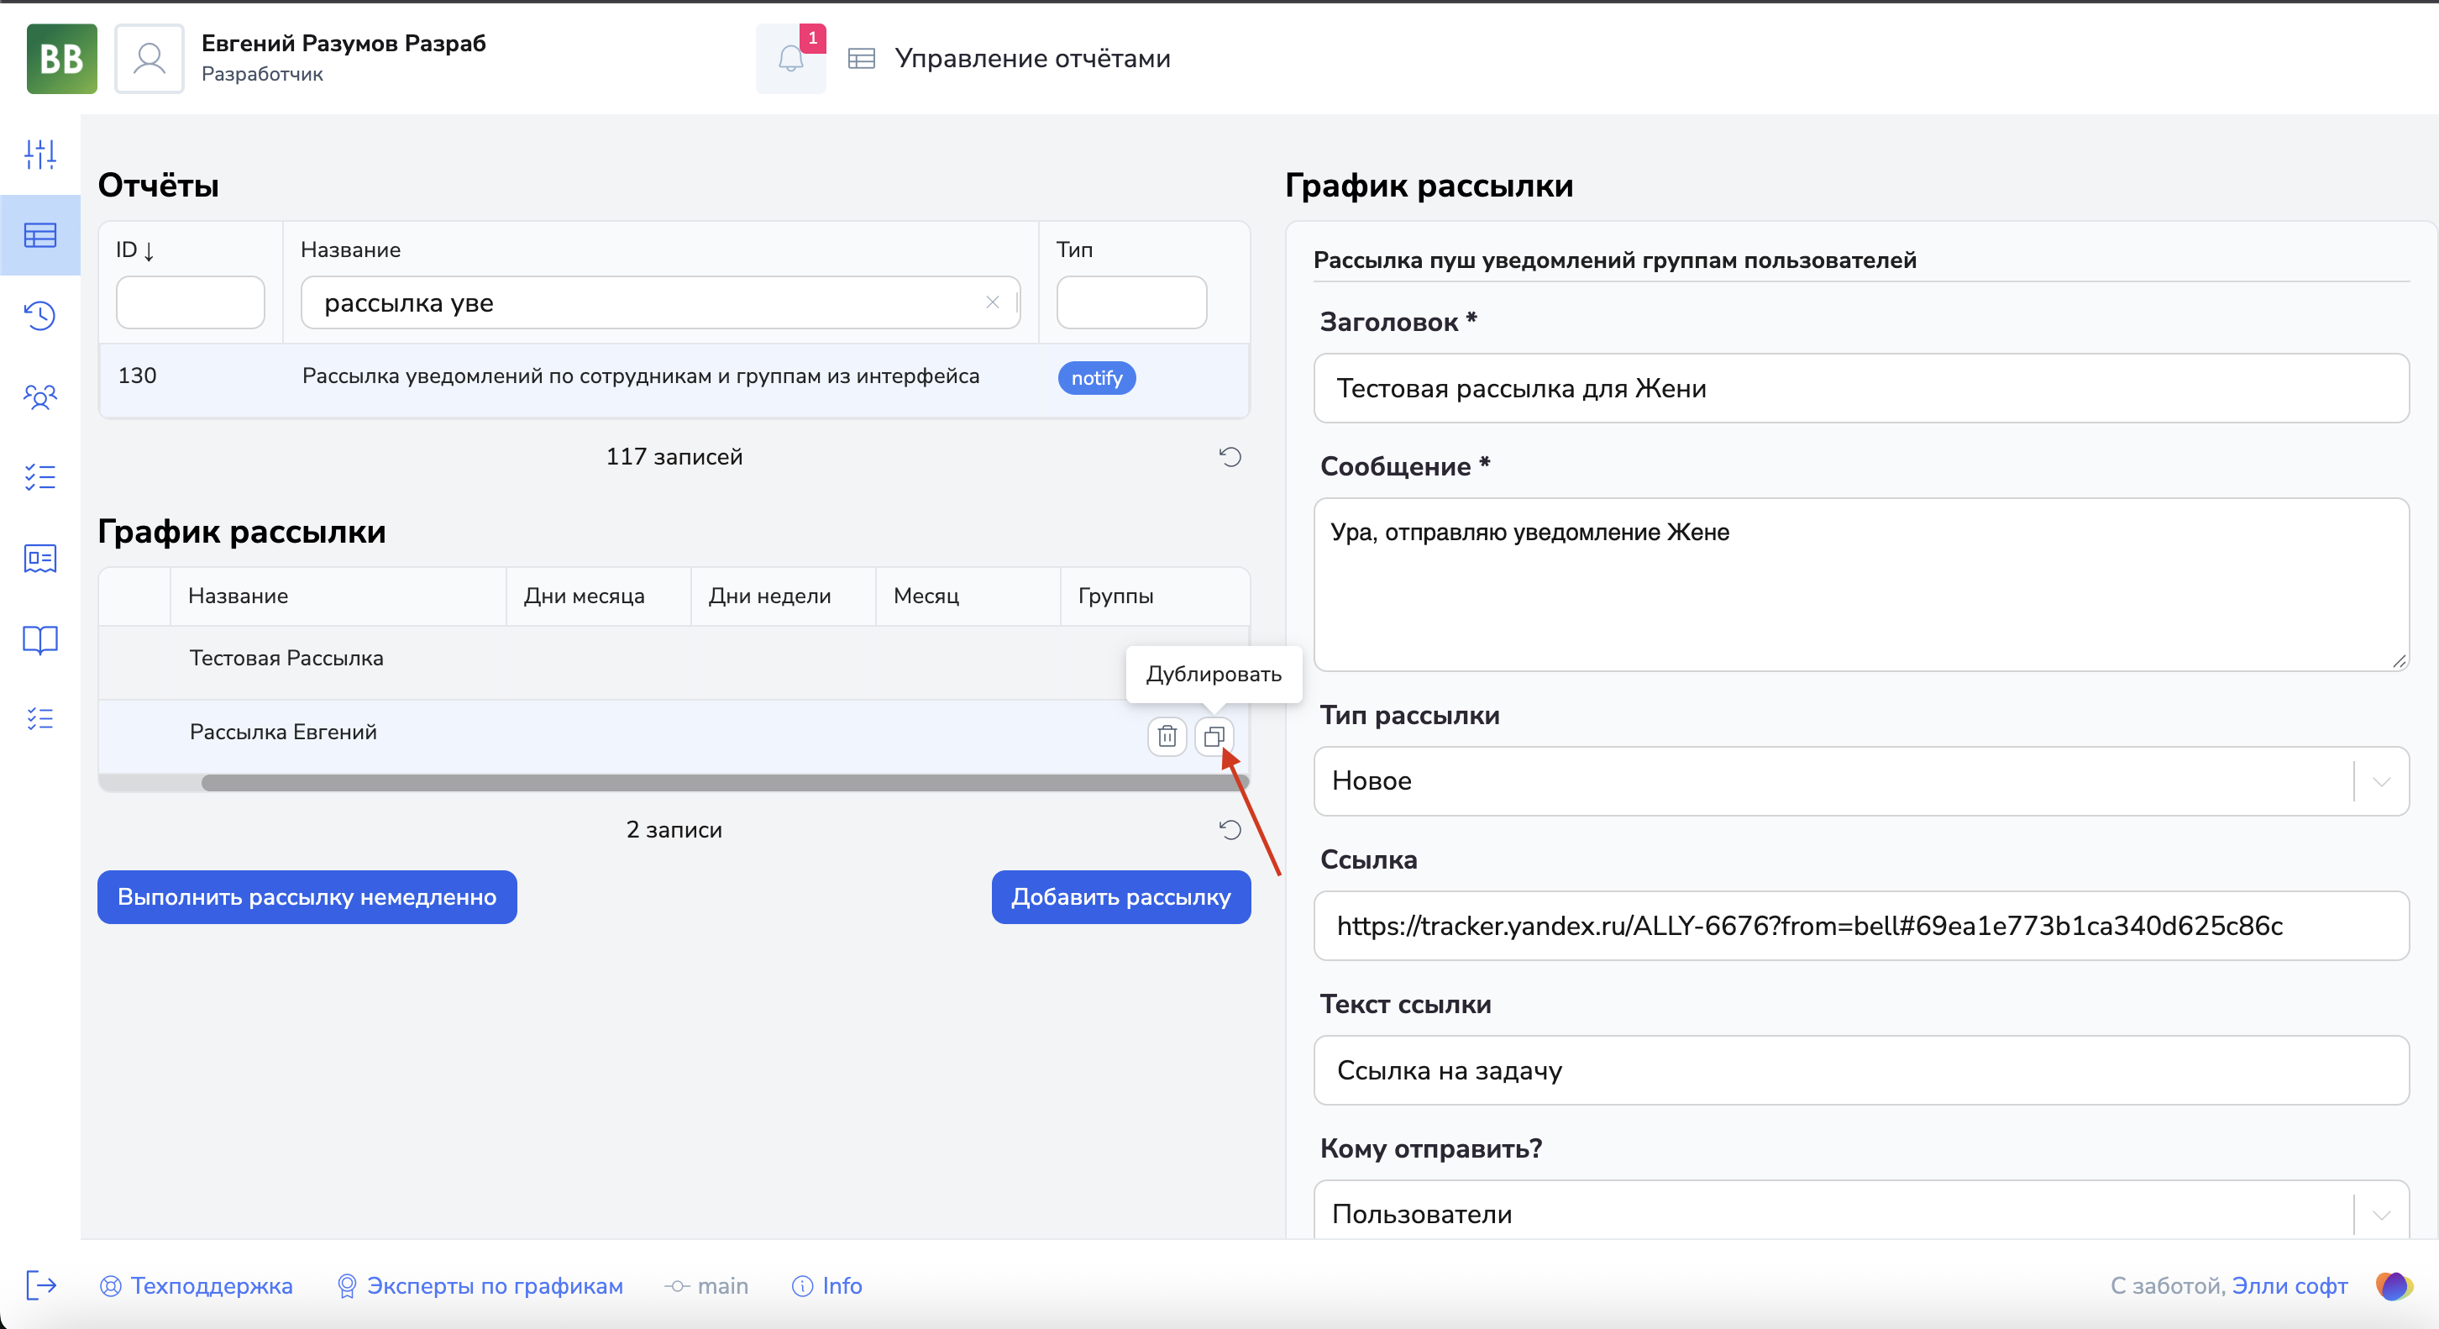
Task: Open the sliders settings sidebar icon
Action: click(39, 155)
